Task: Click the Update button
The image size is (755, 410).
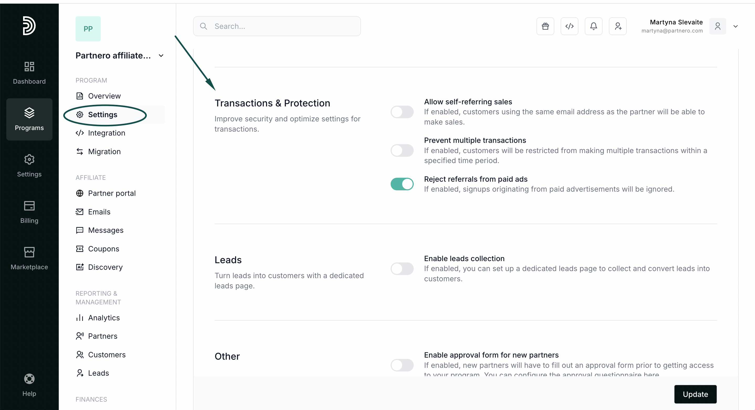Action: [695, 394]
